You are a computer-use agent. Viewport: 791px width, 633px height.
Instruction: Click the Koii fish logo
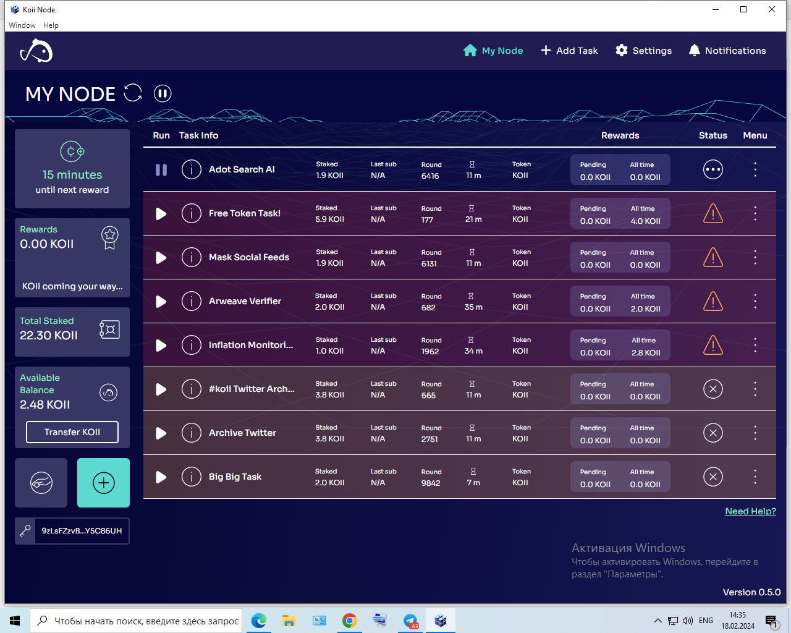(36, 51)
